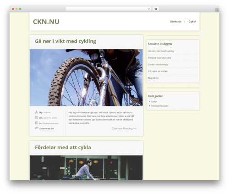229x194 pixels.
Task: Open sidebar link Att cykla på vintern
Action: pos(158,71)
